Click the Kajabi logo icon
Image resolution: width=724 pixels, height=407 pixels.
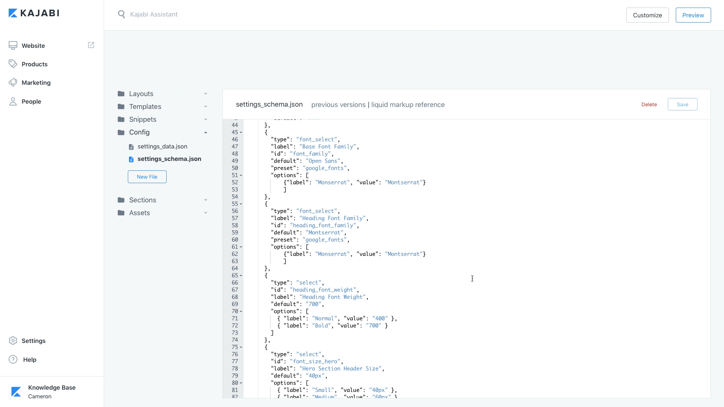coord(13,13)
